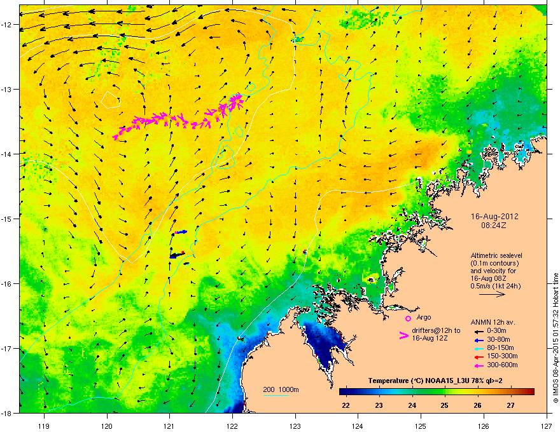Image resolution: width=560 pixels, height=432 pixels.
Task: Click the Altimetric sealevel label
Action: click(x=496, y=255)
